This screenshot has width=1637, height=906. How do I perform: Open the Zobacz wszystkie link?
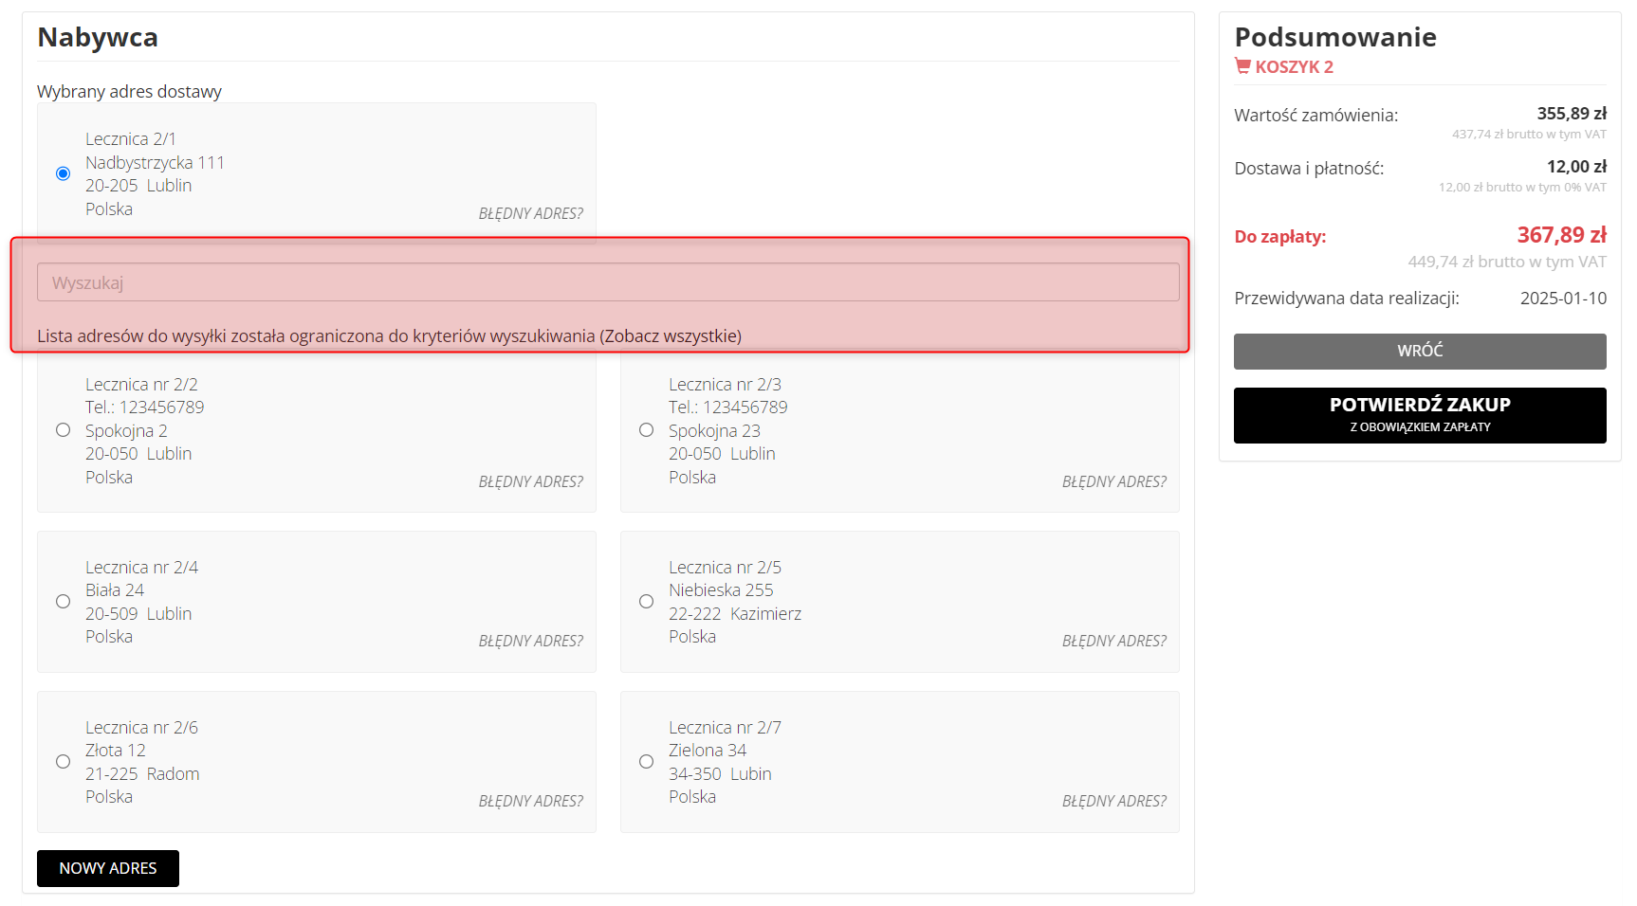(671, 336)
